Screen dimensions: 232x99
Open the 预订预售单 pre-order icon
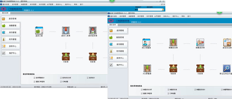tap(146, 42)
